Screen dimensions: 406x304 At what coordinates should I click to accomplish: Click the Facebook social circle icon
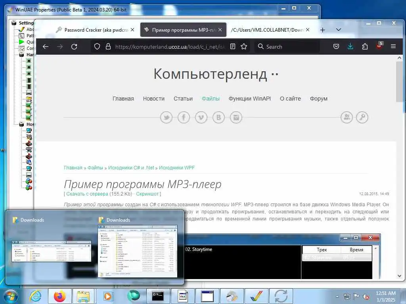(x=184, y=117)
